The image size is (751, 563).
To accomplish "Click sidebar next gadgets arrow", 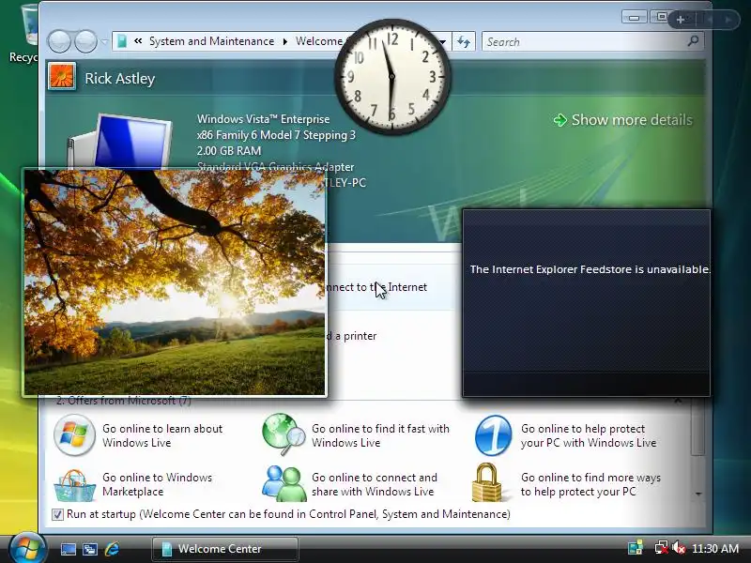I will 728,20.
